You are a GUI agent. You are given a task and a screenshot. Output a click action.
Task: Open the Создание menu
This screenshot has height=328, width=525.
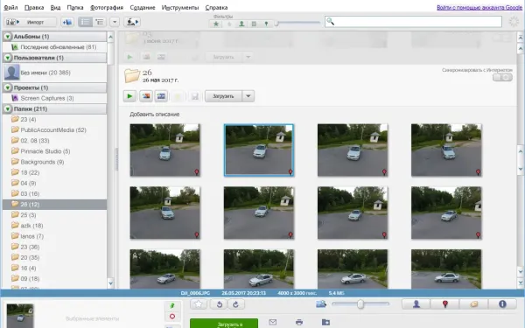click(x=143, y=7)
